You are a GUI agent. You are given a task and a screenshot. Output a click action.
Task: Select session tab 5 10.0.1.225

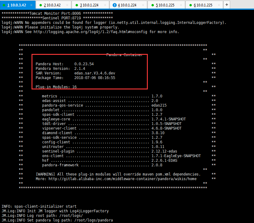click(166, 5)
